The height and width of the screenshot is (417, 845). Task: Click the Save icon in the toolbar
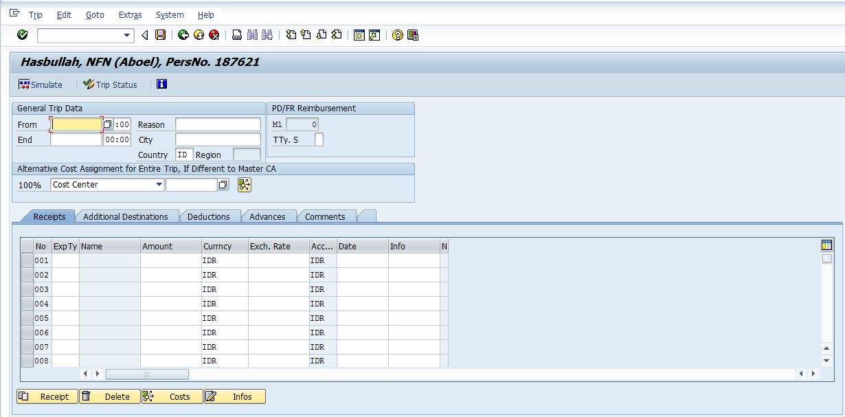(x=161, y=34)
